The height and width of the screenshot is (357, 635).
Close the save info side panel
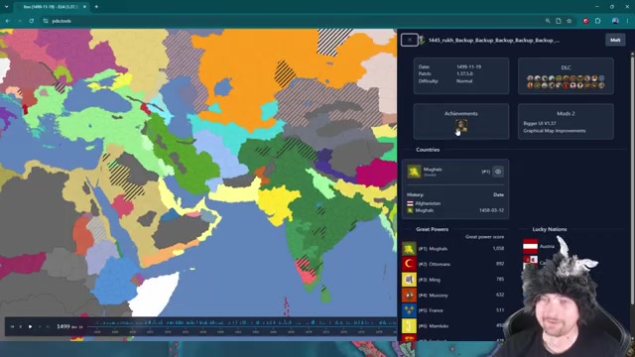[410, 40]
